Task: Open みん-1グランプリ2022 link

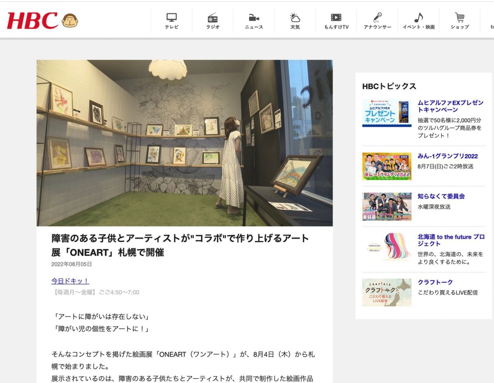Action: pos(448,156)
